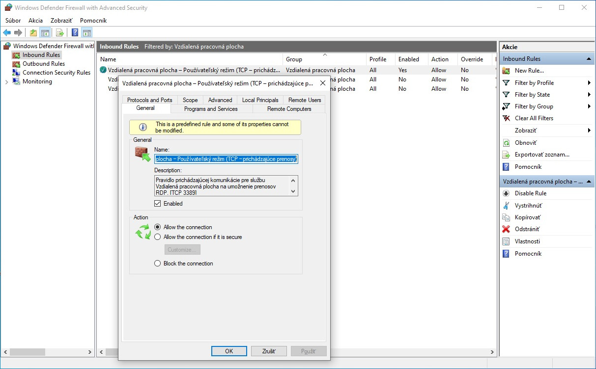This screenshot has height=369, width=596.
Task: Open the Pomocník menu in the menu bar
Action: click(x=93, y=21)
